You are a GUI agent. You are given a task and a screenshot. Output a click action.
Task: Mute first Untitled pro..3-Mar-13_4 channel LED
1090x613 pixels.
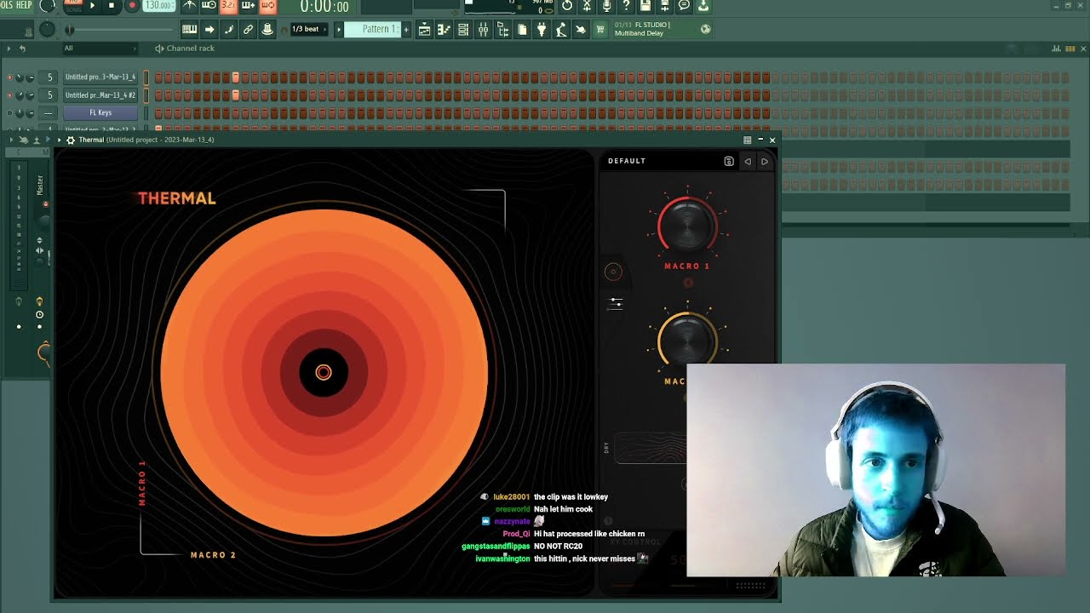[x=9, y=77]
